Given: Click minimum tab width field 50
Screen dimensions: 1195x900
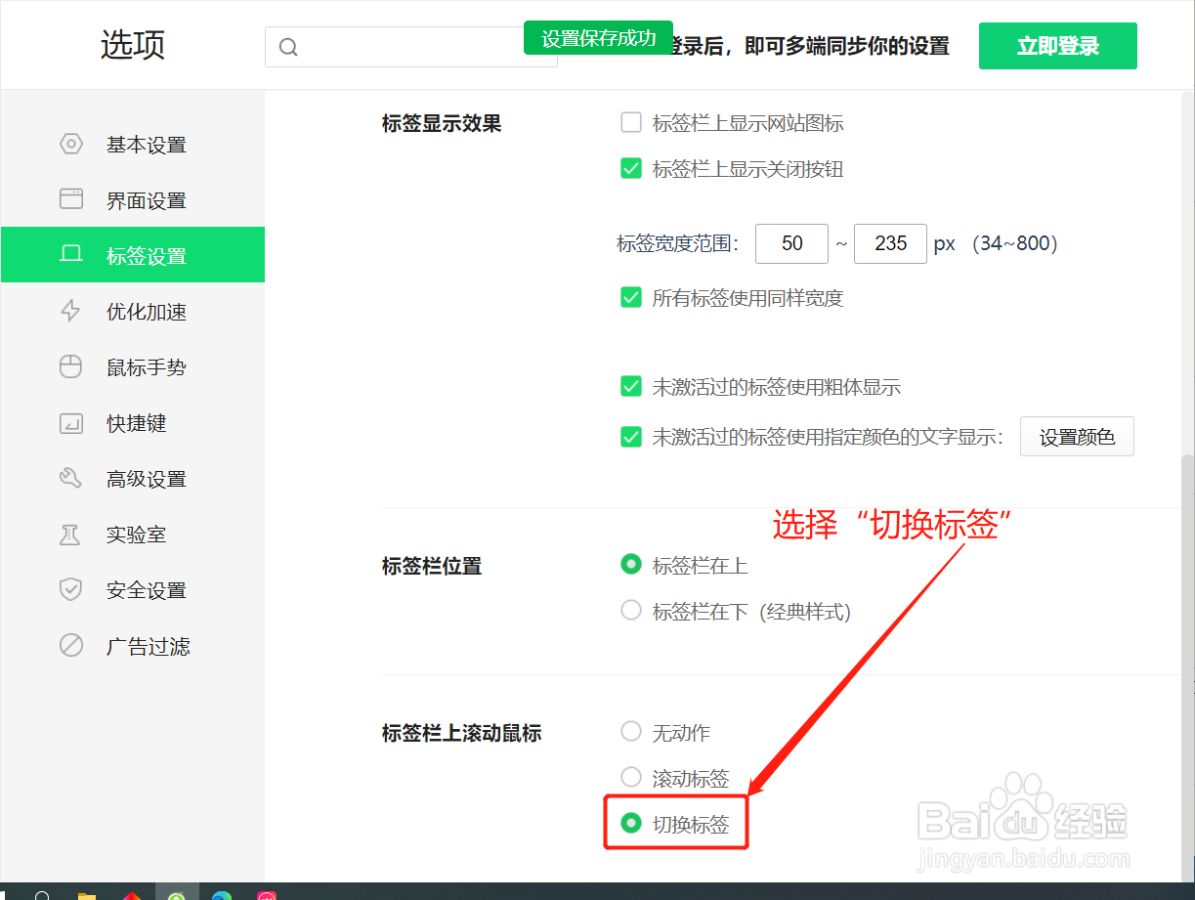Looking at the screenshot, I should (x=791, y=243).
